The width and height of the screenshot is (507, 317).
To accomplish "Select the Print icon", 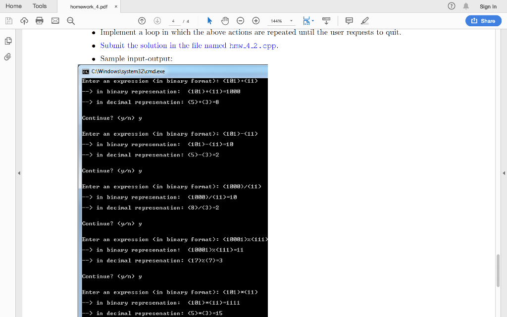I will [40, 21].
